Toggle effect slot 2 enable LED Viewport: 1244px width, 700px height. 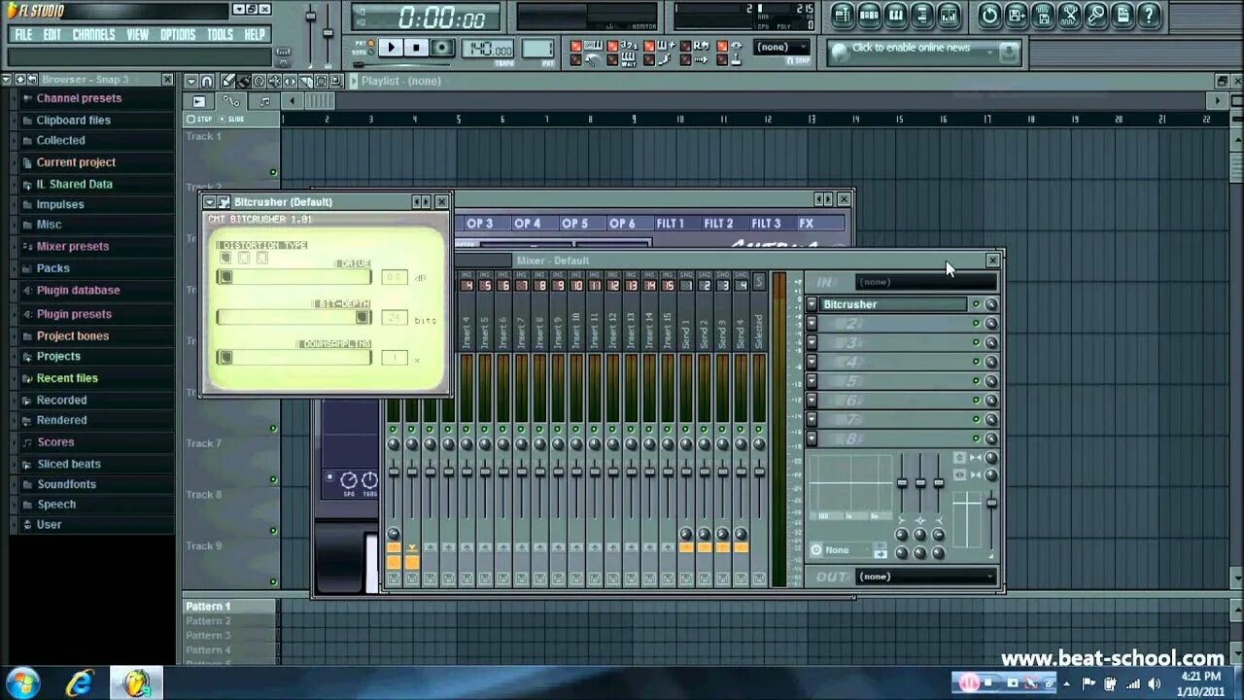(x=976, y=324)
